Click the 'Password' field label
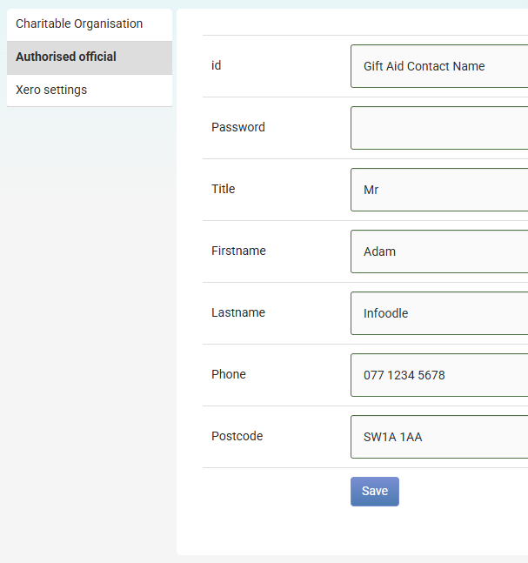528x563 pixels. pos(238,127)
